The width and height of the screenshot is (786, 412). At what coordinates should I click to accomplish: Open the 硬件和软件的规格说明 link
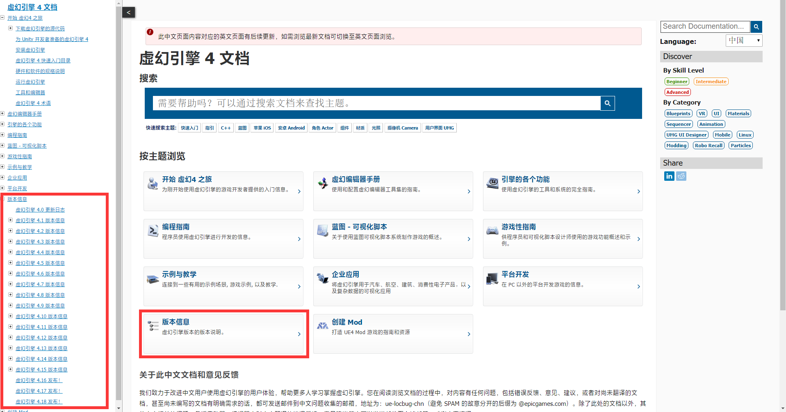(x=40, y=71)
